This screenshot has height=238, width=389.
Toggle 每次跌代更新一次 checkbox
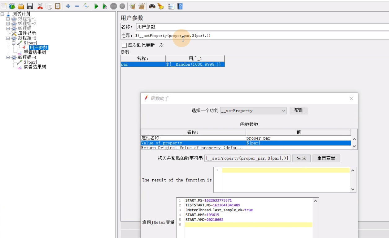click(124, 45)
